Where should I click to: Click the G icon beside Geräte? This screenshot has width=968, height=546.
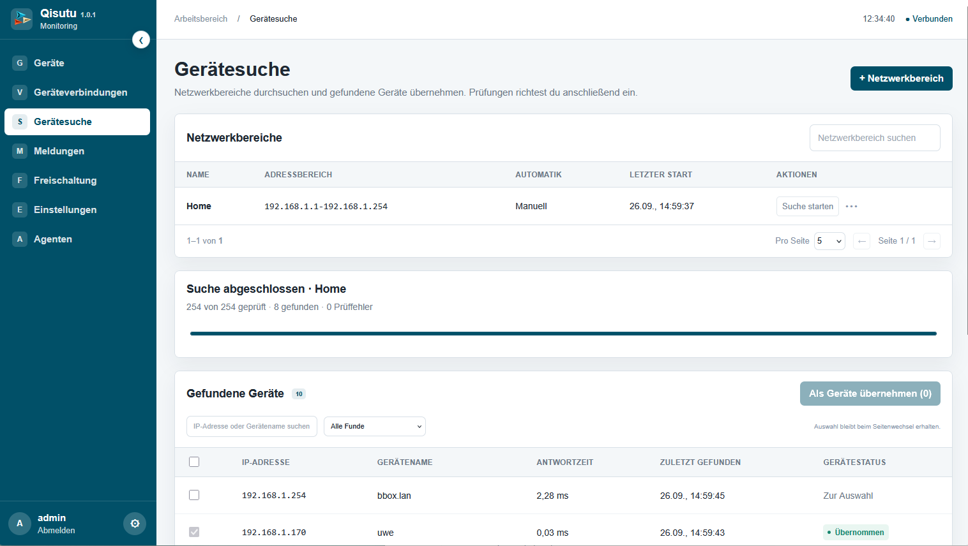point(20,63)
